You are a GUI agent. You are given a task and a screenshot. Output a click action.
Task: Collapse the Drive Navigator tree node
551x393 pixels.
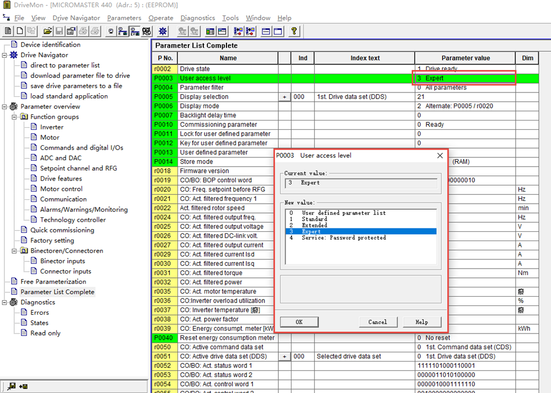(5, 55)
